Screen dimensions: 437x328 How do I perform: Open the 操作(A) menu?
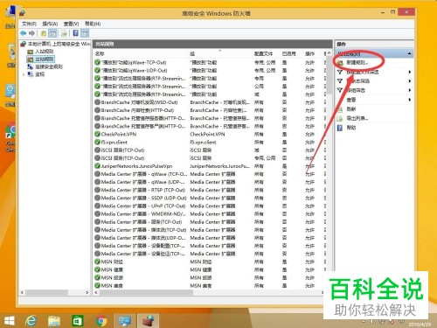point(50,24)
